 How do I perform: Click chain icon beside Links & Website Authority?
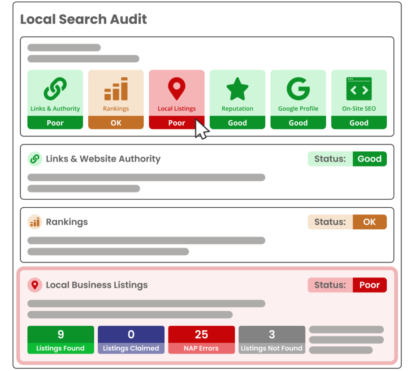(x=35, y=159)
